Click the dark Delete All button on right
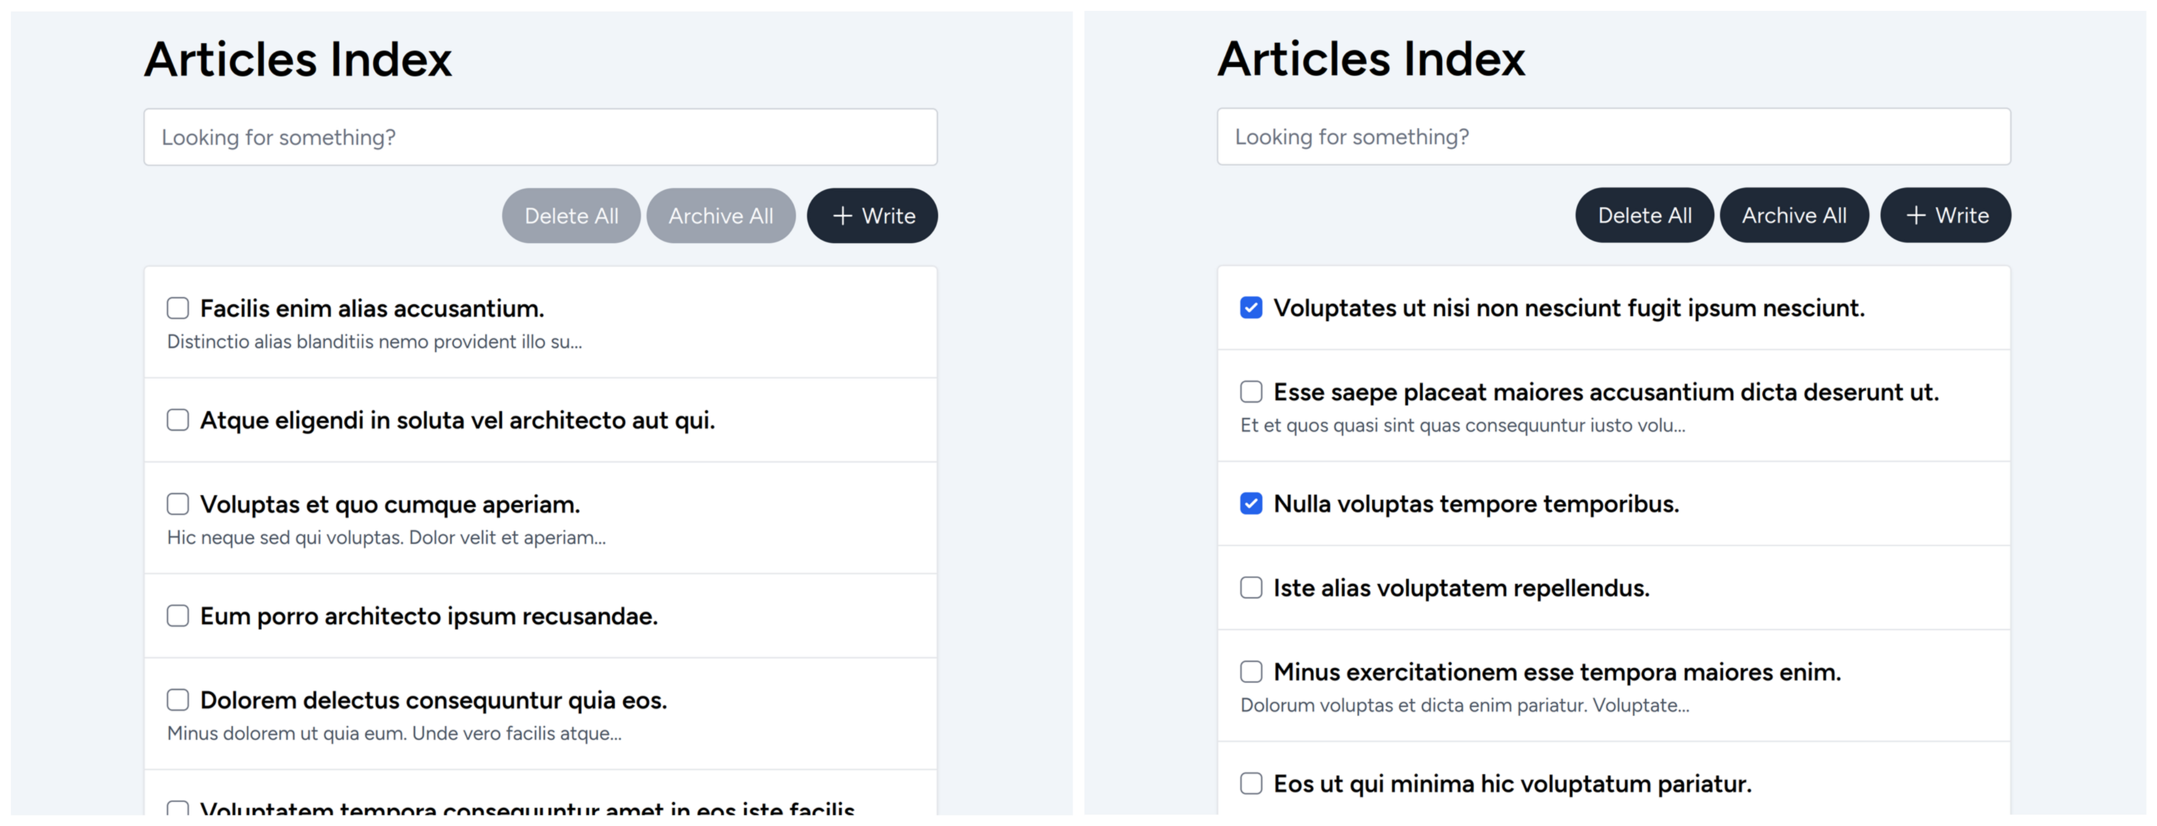 point(1645,215)
